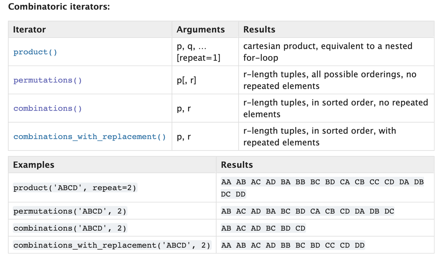Click the "cartesian product" description cell
442x261 pixels.
tap(328, 52)
